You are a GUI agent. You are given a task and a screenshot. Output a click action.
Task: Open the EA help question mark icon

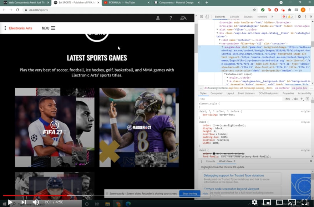tap(171, 18)
